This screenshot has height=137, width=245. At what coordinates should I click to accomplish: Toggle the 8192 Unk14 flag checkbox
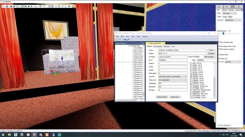tap(191, 64)
